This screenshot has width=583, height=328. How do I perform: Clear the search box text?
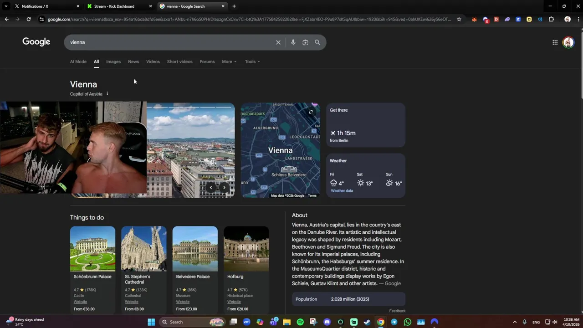point(278,42)
